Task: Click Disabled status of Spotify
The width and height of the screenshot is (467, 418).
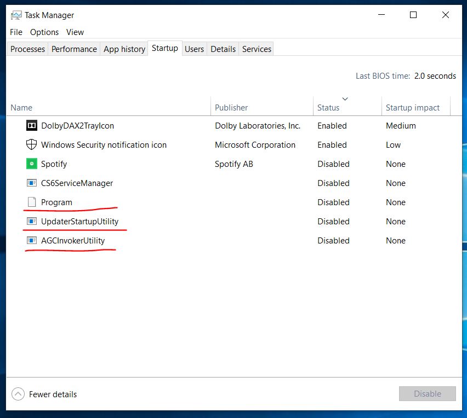Action: click(x=333, y=164)
